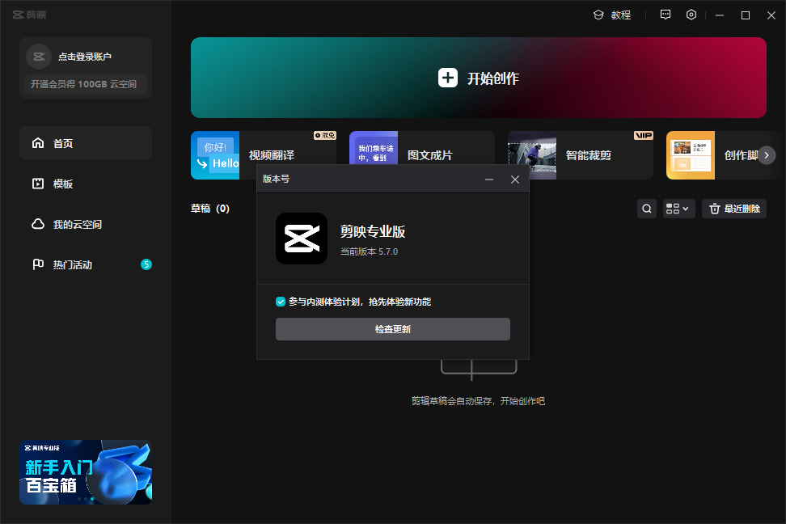Open the tutorial (教程) graduation cap link
The height and width of the screenshot is (524, 786).
coord(612,15)
